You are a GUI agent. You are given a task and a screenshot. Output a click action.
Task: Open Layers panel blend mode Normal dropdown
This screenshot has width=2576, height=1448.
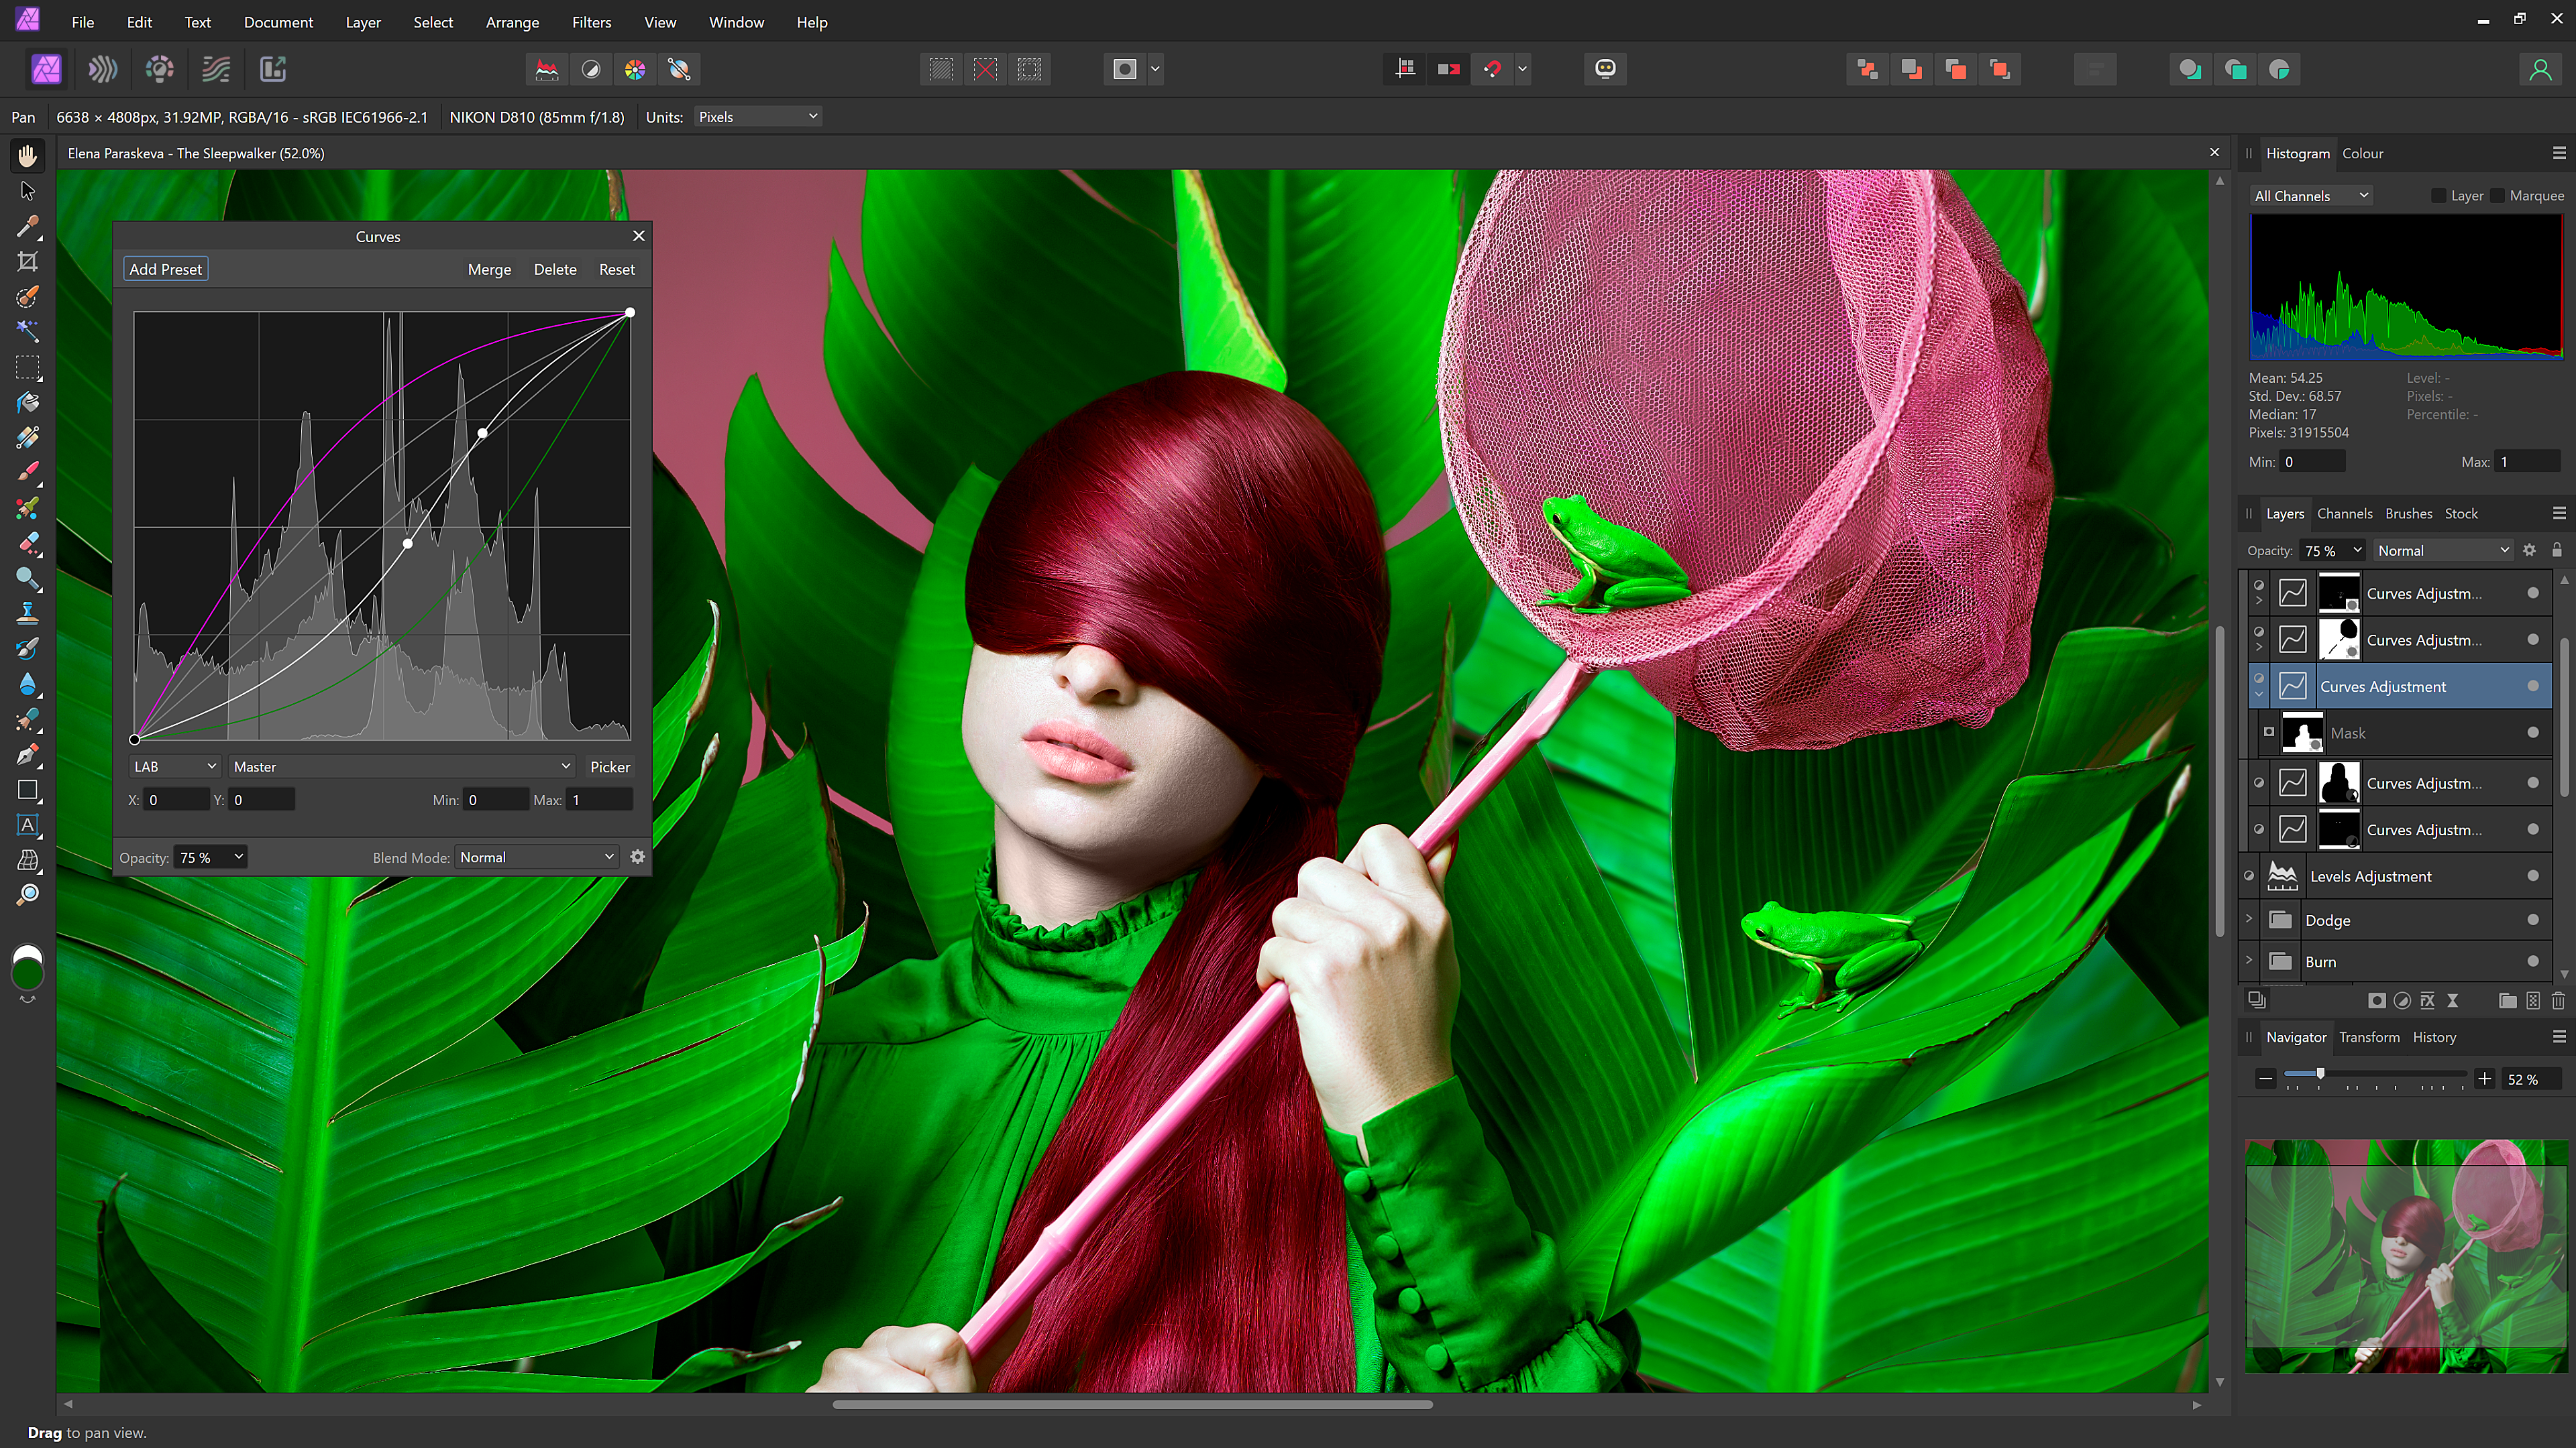point(2443,550)
